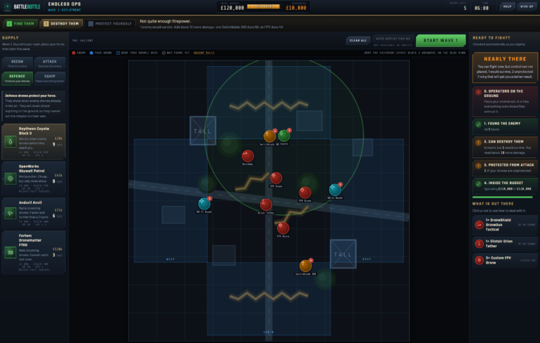Click the red DroneGun enemy marker
Viewport: 540px width, 343px height.
click(x=247, y=156)
